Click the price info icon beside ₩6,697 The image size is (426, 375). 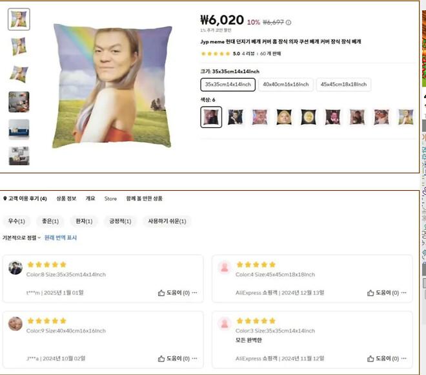(289, 22)
